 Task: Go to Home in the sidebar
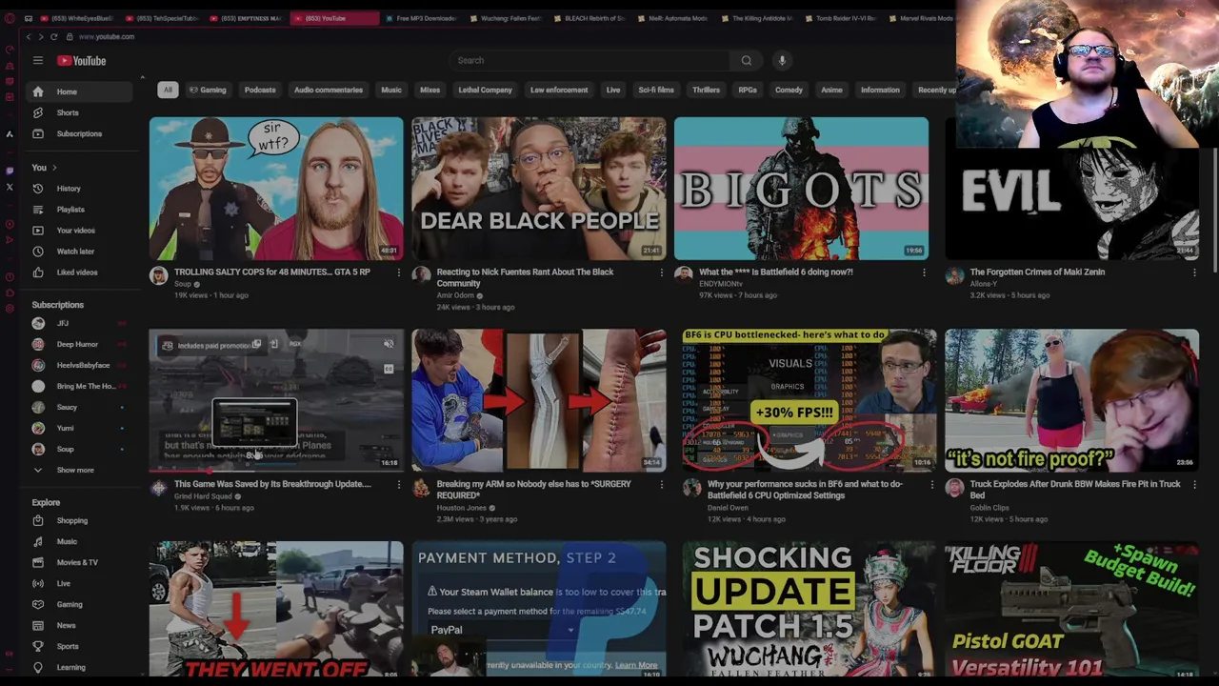coord(80,91)
